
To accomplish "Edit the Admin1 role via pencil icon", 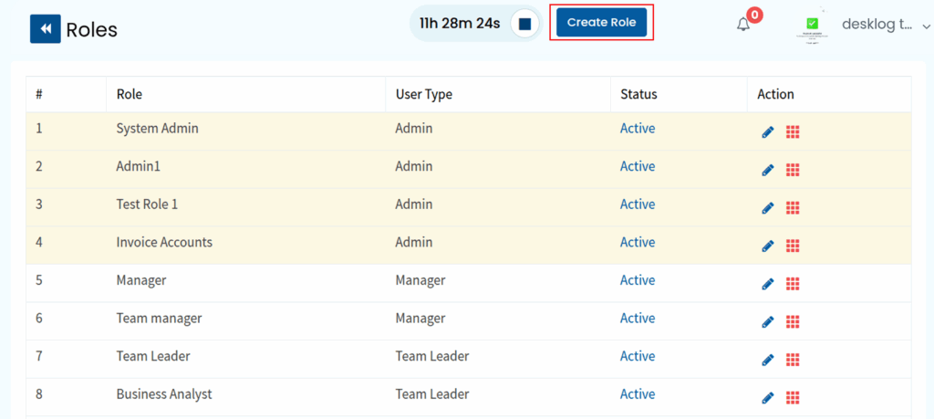I will coord(767,170).
